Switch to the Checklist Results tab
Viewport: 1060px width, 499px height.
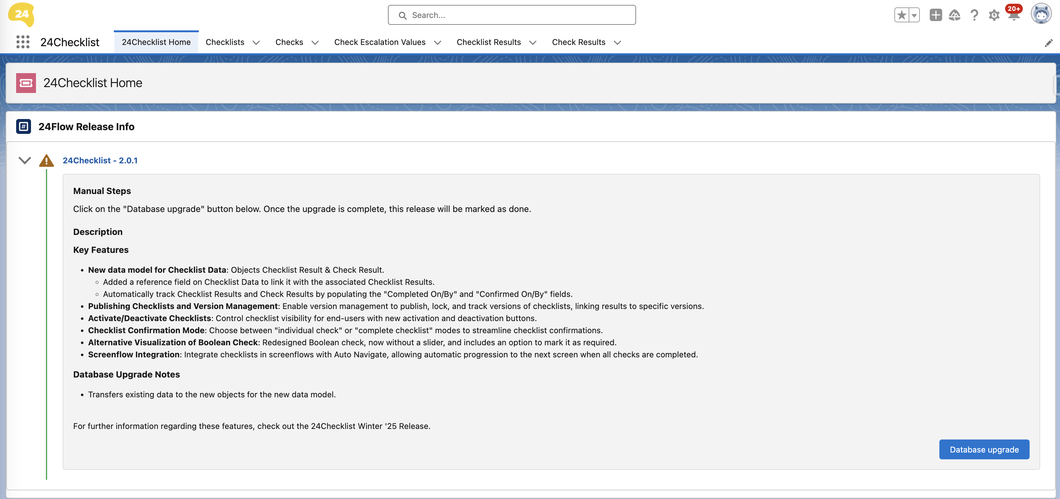tap(488, 42)
